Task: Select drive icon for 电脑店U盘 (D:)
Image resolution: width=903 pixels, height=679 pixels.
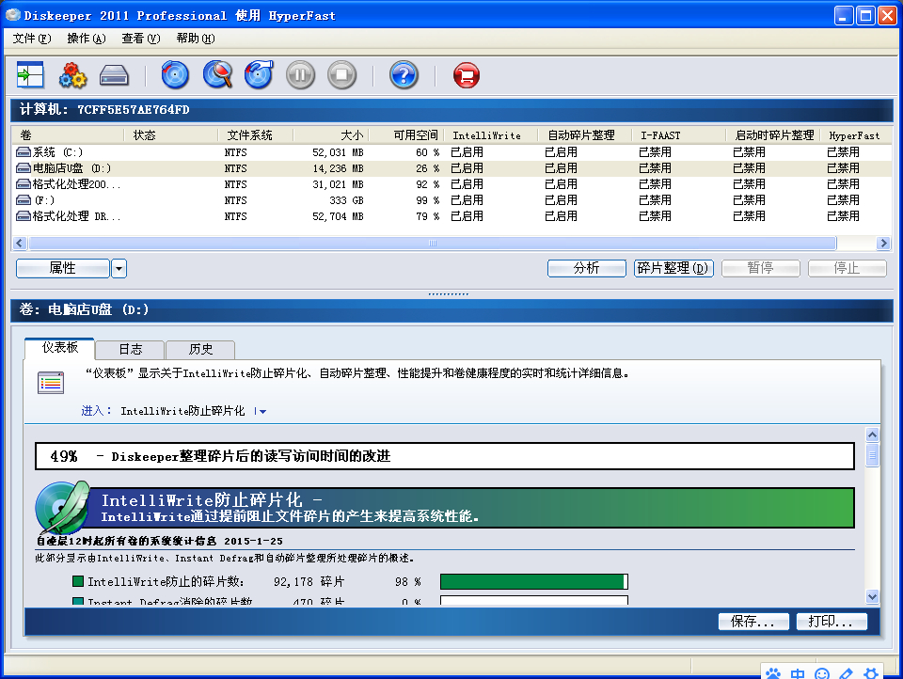Action: click(23, 168)
